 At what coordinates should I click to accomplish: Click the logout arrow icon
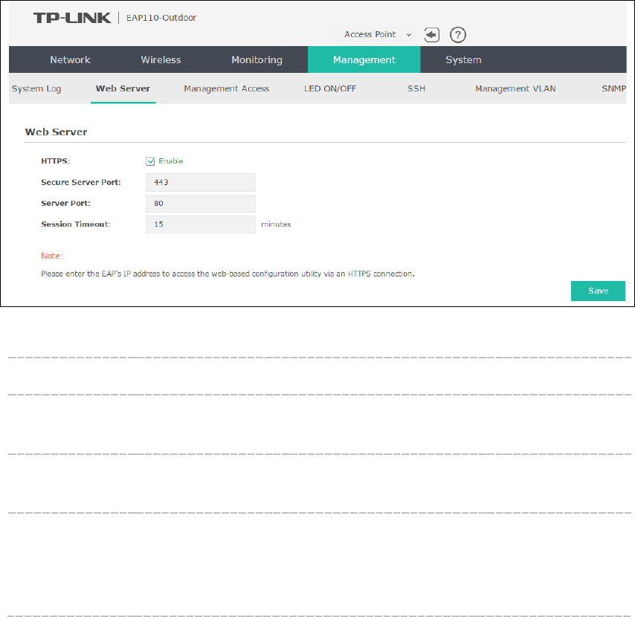tap(432, 35)
